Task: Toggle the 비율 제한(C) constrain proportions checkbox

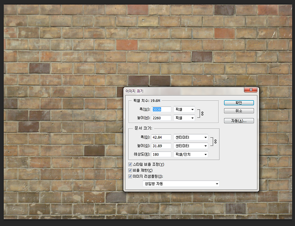Action: coord(130,170)
